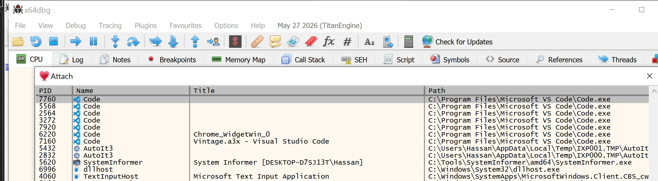658x181 pixels.
Task: Click the Restart debugging icon
Action: tap(36, 42)
